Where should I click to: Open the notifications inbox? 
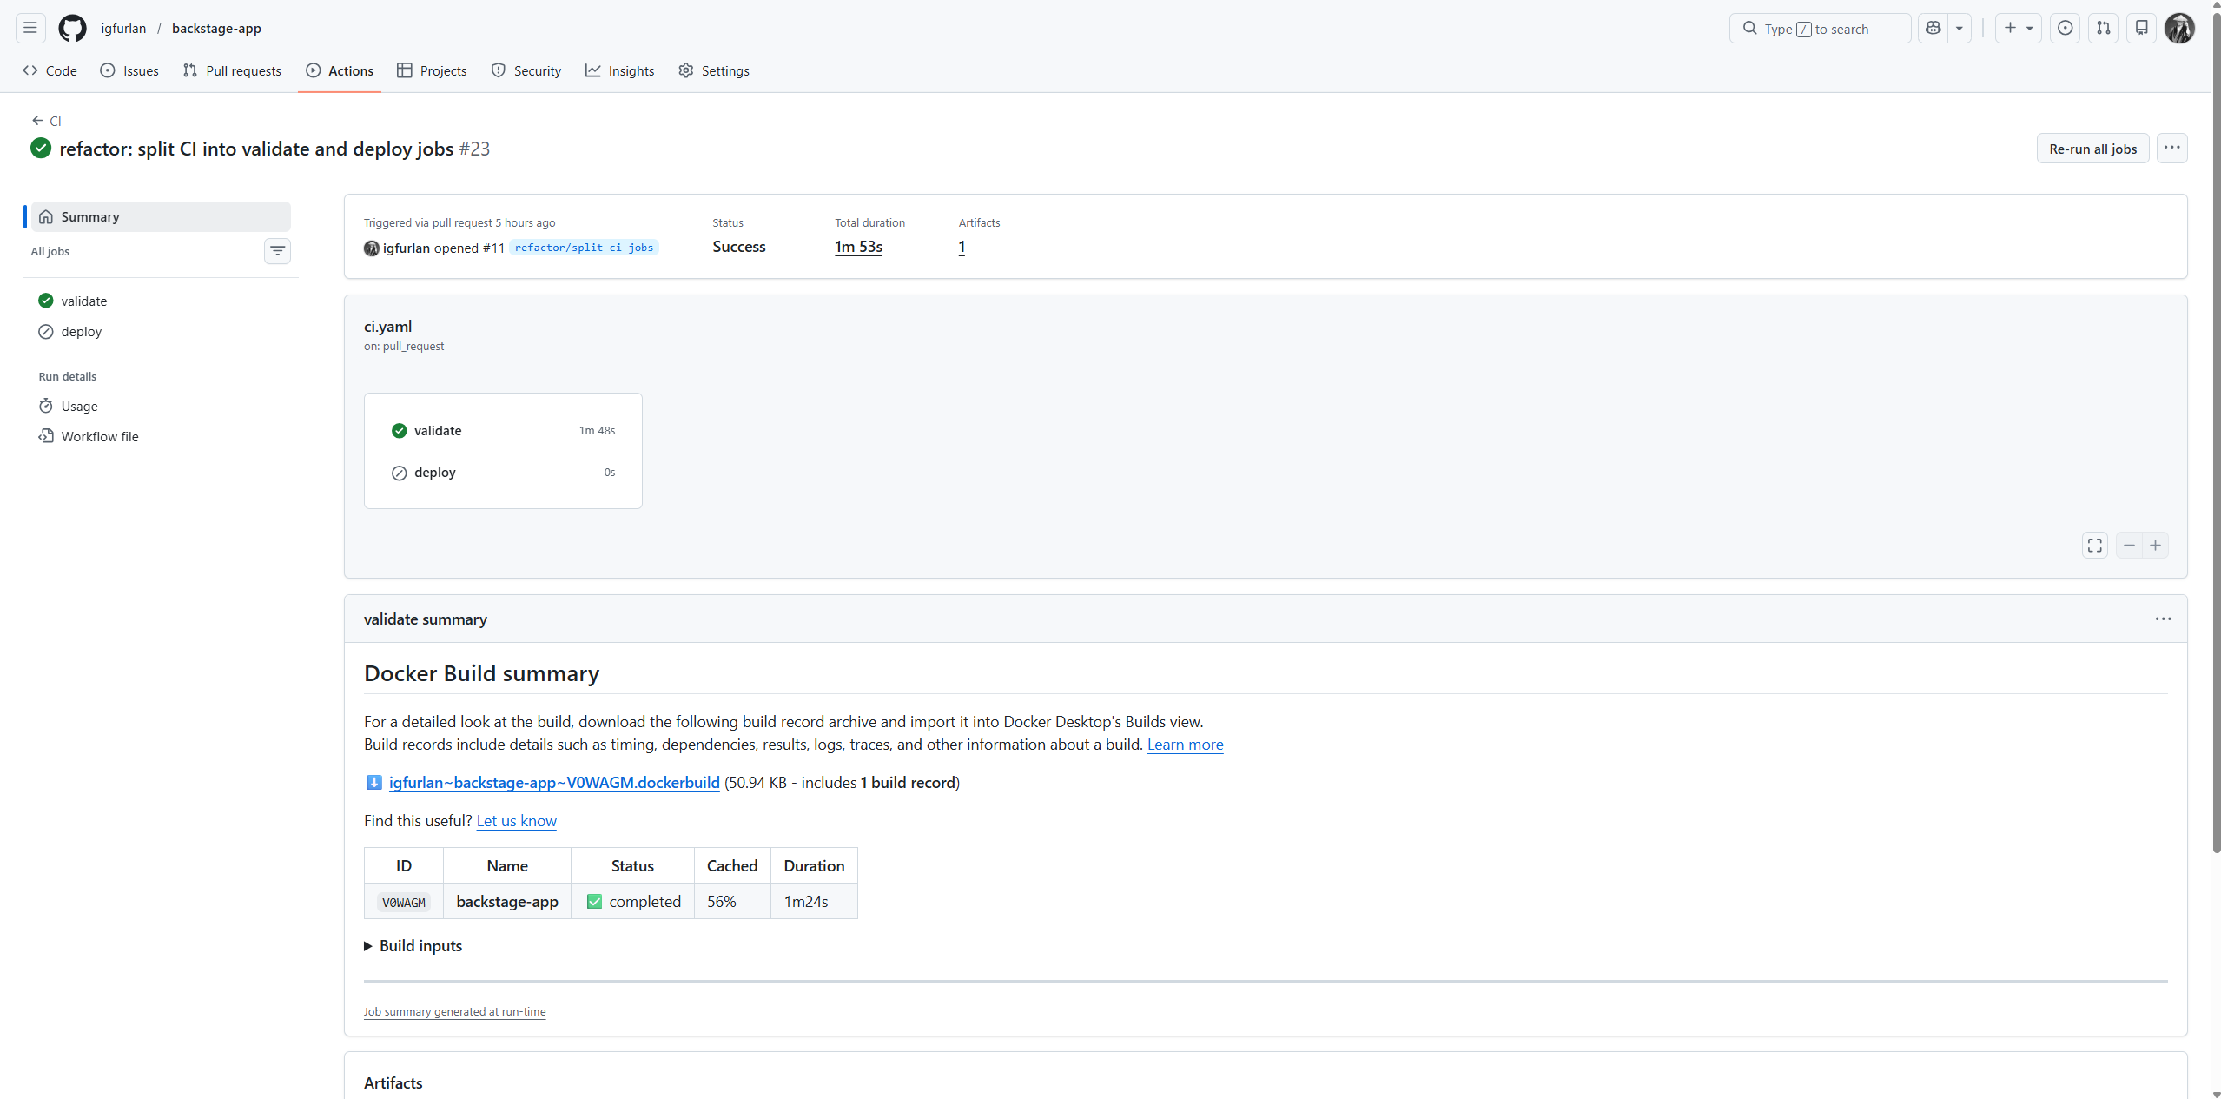pyautogui.click(x=2140, y=28)
